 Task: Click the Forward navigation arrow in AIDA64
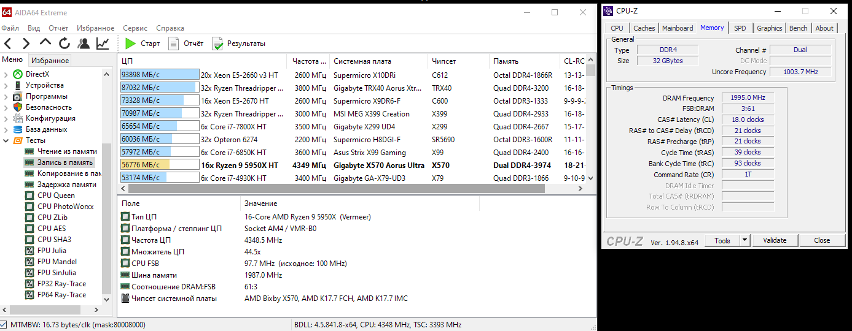click(x=26, y=44)
